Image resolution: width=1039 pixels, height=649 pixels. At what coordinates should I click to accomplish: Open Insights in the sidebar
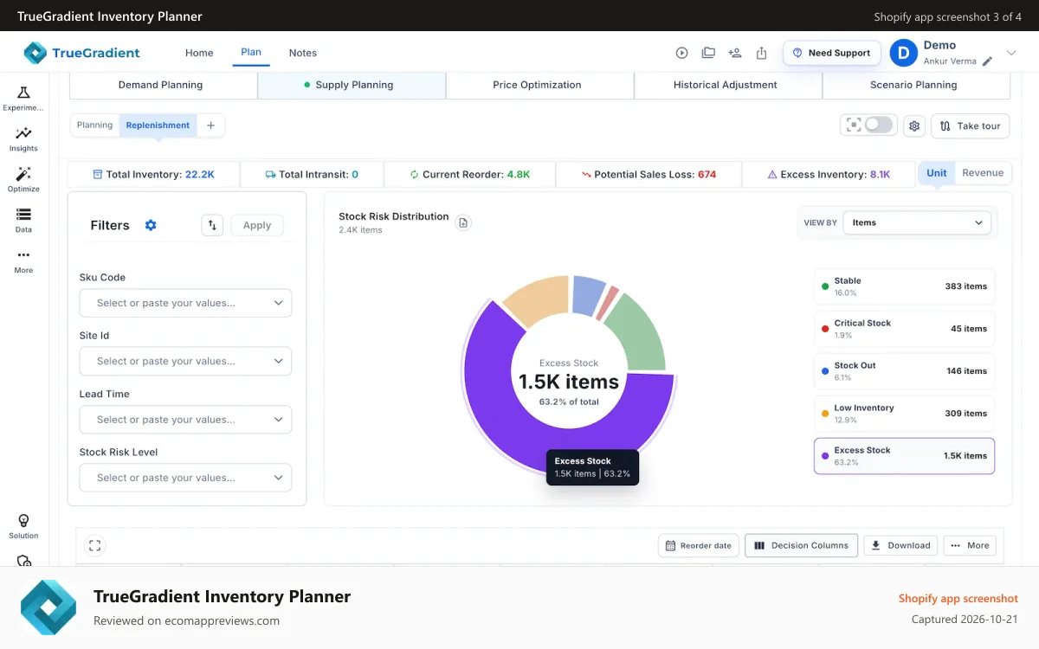[x=23, y=139]
